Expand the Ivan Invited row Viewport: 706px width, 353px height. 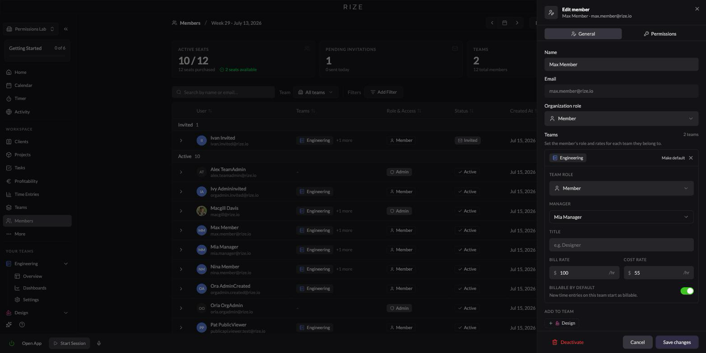[181, 140]
